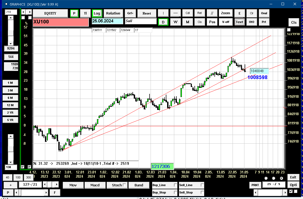Enable the Sell_Line checkbox
Screen dimensions: 303x199
[202, 185]
